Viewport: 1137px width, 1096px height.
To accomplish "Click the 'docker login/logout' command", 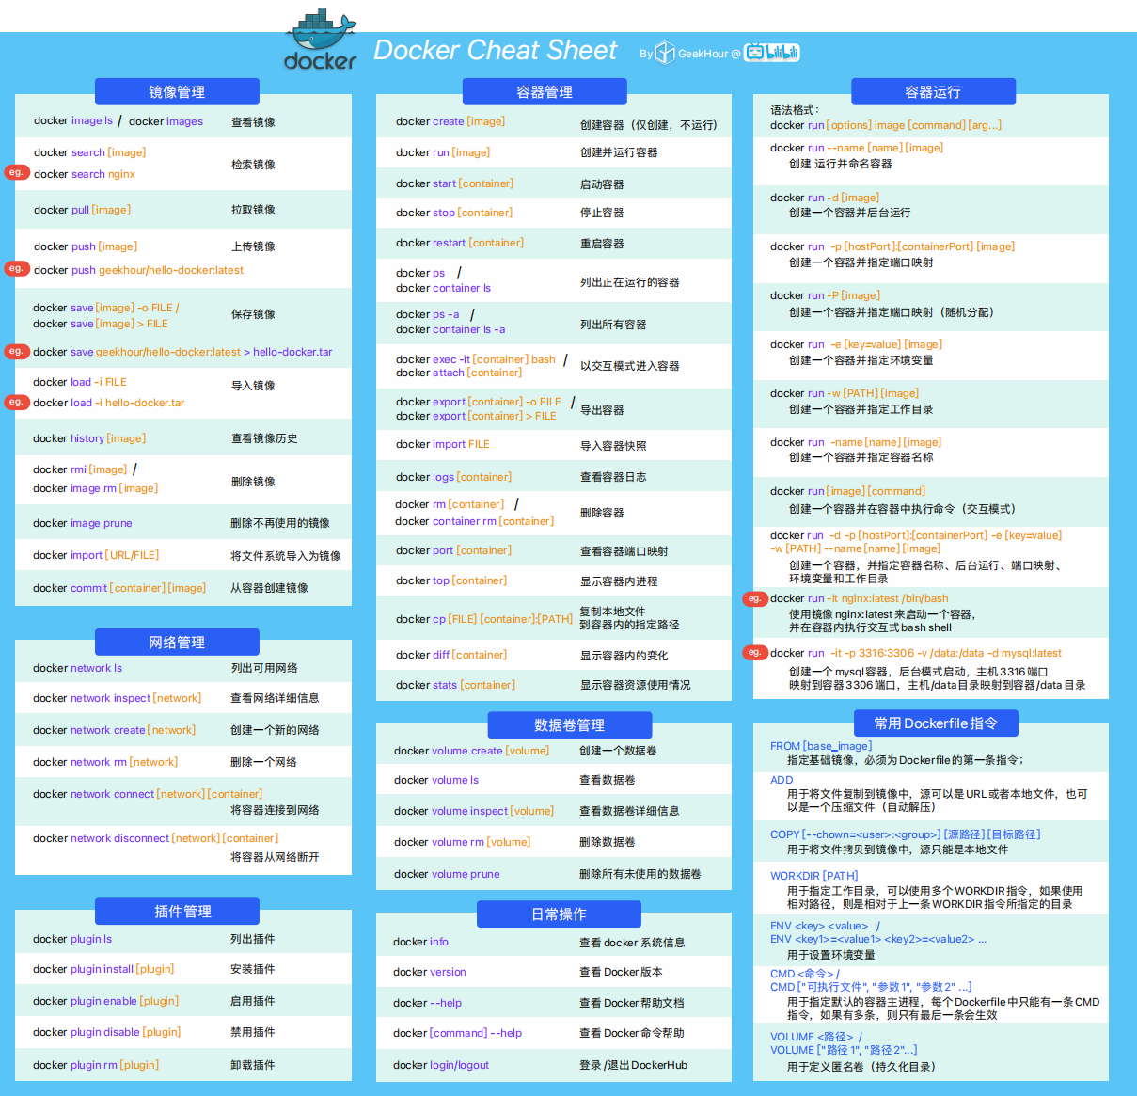I will pyautogui.click(x=441, y=1065).
